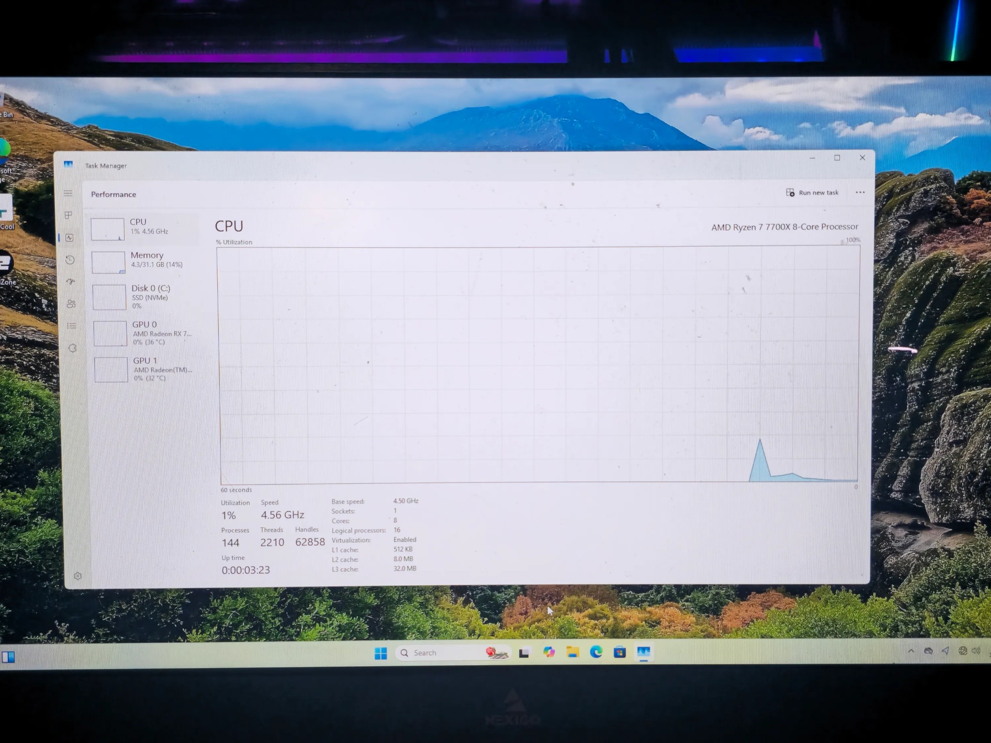Open File Explorer from taskbar
991x743 pixels.
572,653
